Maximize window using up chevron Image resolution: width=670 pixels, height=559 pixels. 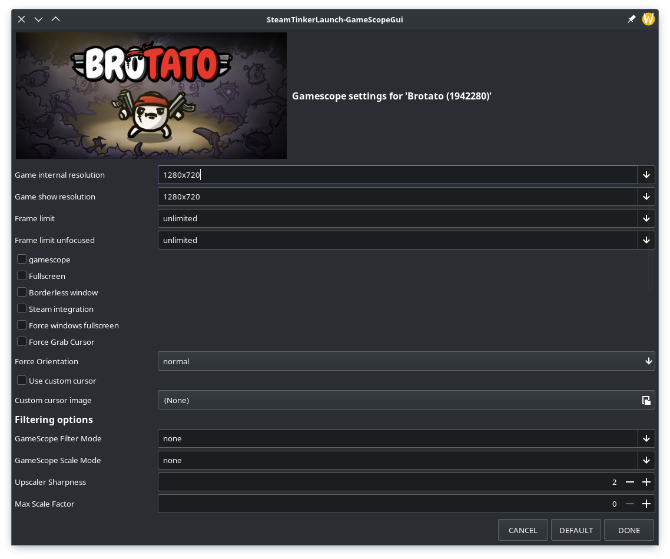tap(55, 19)
